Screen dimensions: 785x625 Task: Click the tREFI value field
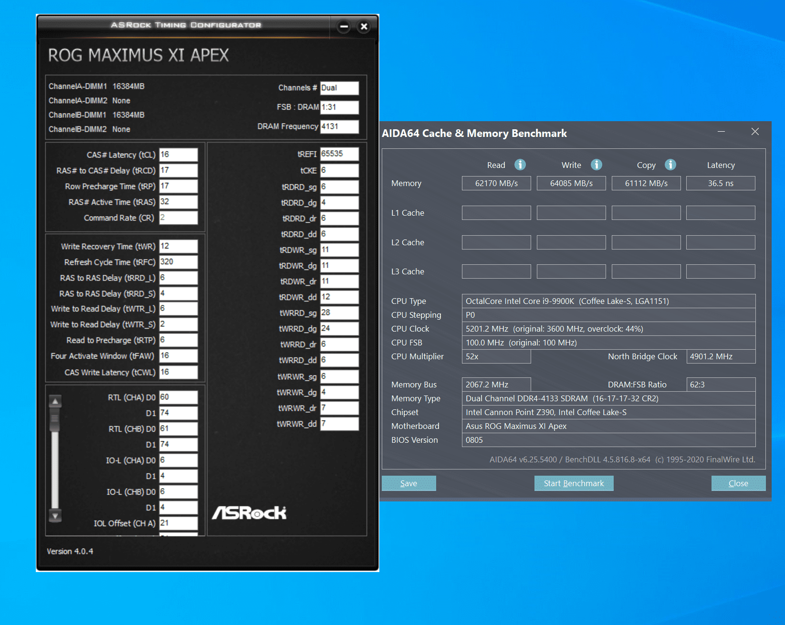pyautogui.click(x=339, y=154)
